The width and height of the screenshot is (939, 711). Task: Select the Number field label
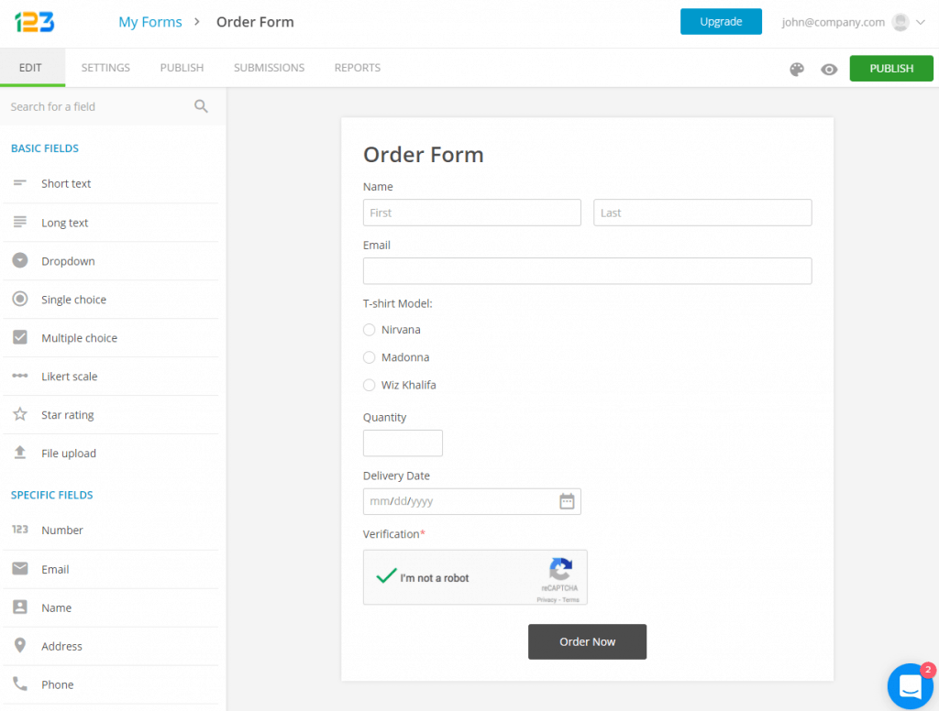61,531
